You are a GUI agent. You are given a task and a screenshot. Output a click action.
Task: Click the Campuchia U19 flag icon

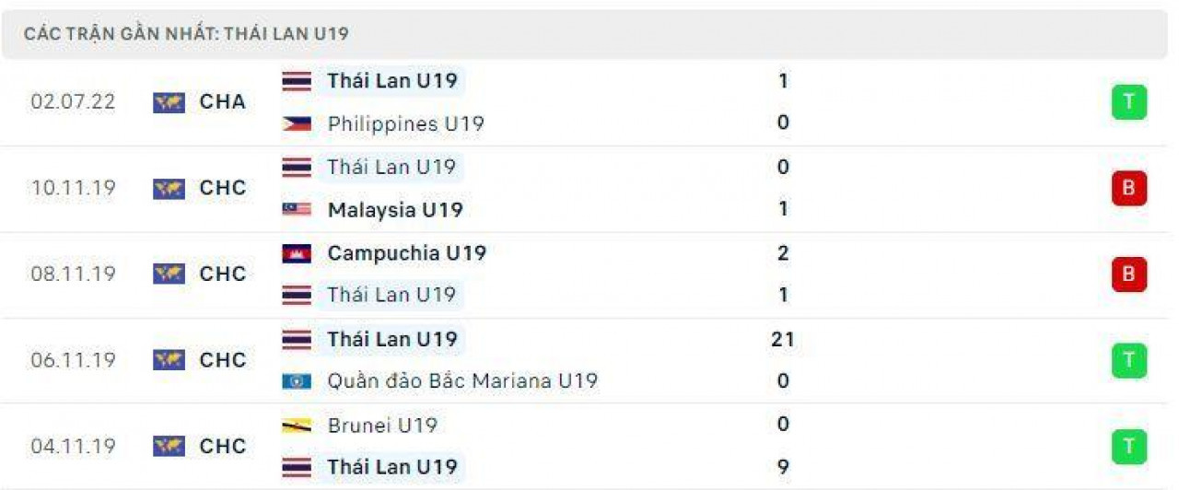pyautogui.click(x=297, y=253)
